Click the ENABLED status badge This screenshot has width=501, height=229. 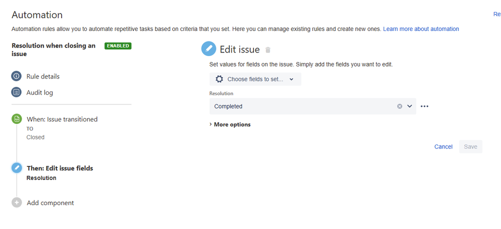[118, 46]
